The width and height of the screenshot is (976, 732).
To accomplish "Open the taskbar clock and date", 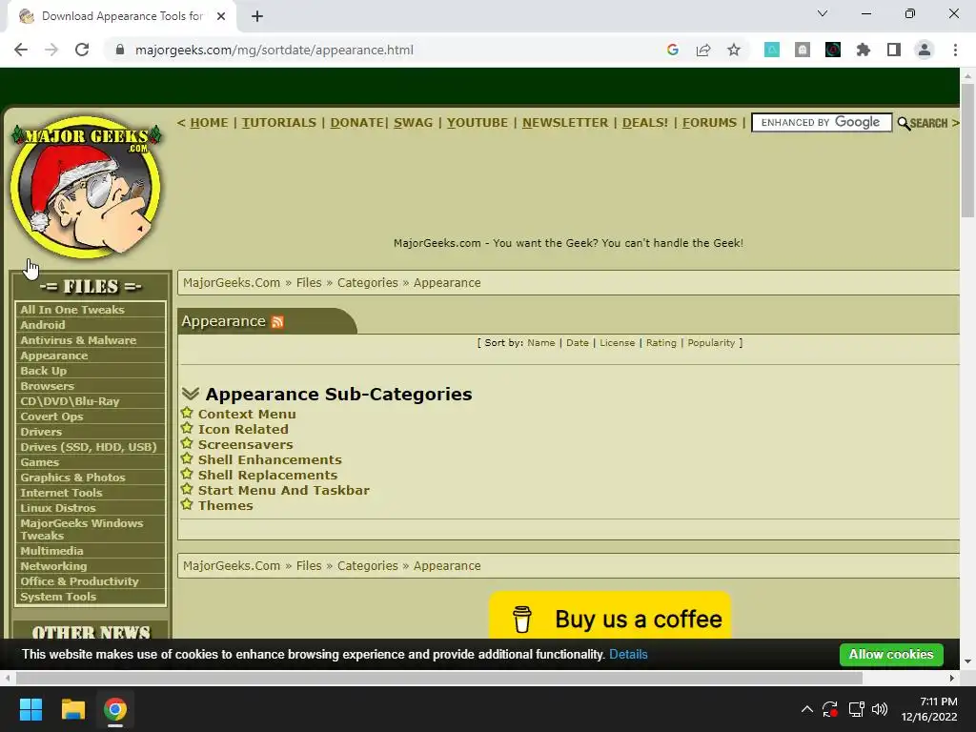I will pyautogui.click(x=929, y=709).
